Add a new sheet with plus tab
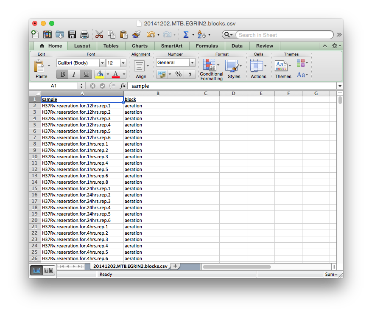The width and height of the screenshot is (372, 317). pyautogui.click(x=175, y=266)
